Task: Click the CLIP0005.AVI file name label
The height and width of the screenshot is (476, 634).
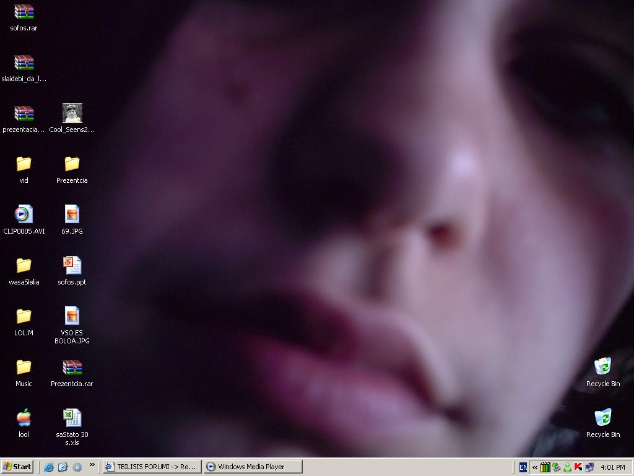Action: coord(24,231)
